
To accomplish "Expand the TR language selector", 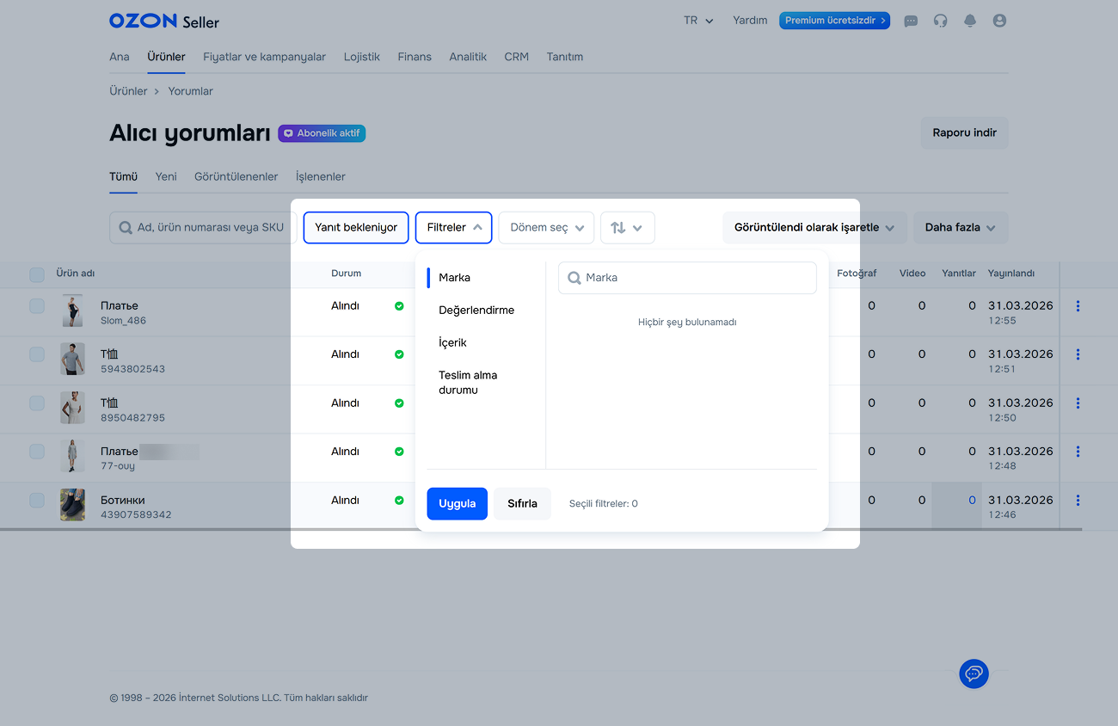I will click(698, 21).
